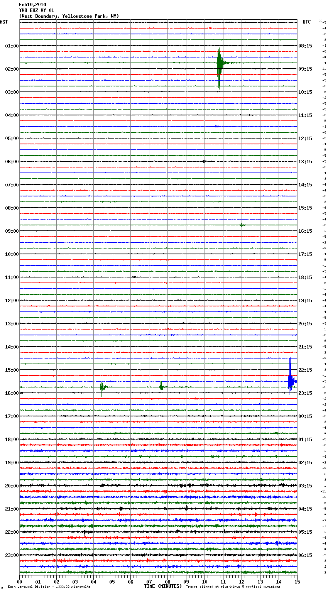Image resolution: width=328 pixels, height=592 pixels.
Task: Click the TIME (MINUTES) axis title
Action: point(162,586)
